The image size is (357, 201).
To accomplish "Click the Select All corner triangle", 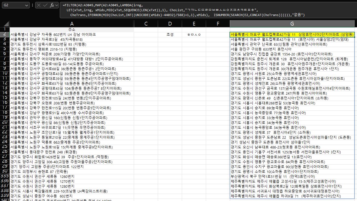I will pos(5,24).
